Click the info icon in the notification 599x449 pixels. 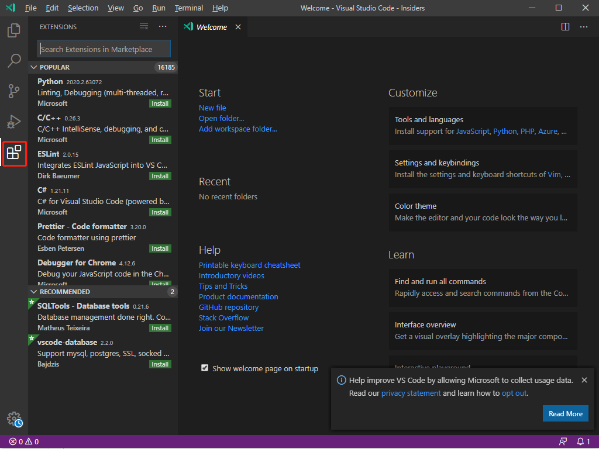(341, 380)
